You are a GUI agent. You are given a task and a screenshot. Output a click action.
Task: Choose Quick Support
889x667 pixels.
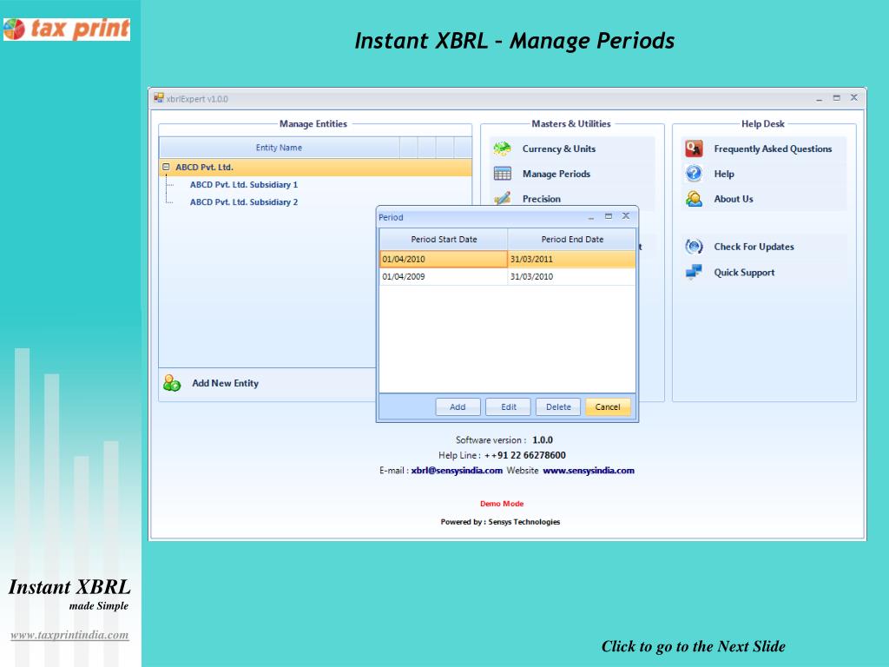point(744,272)
